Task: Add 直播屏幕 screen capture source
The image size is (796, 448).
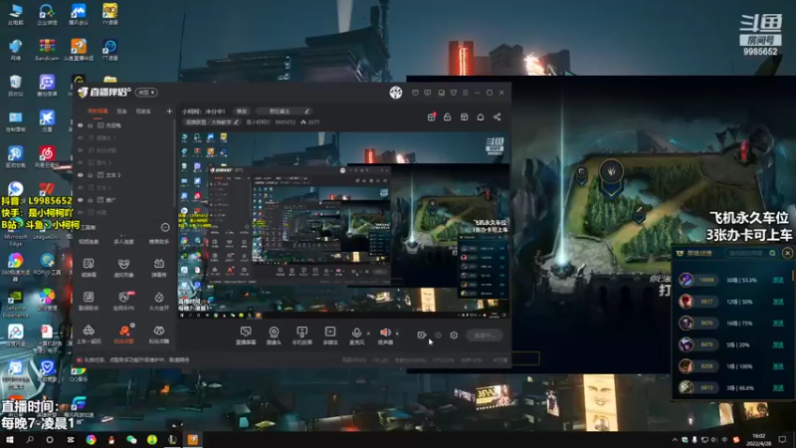Action: [246, 336]
